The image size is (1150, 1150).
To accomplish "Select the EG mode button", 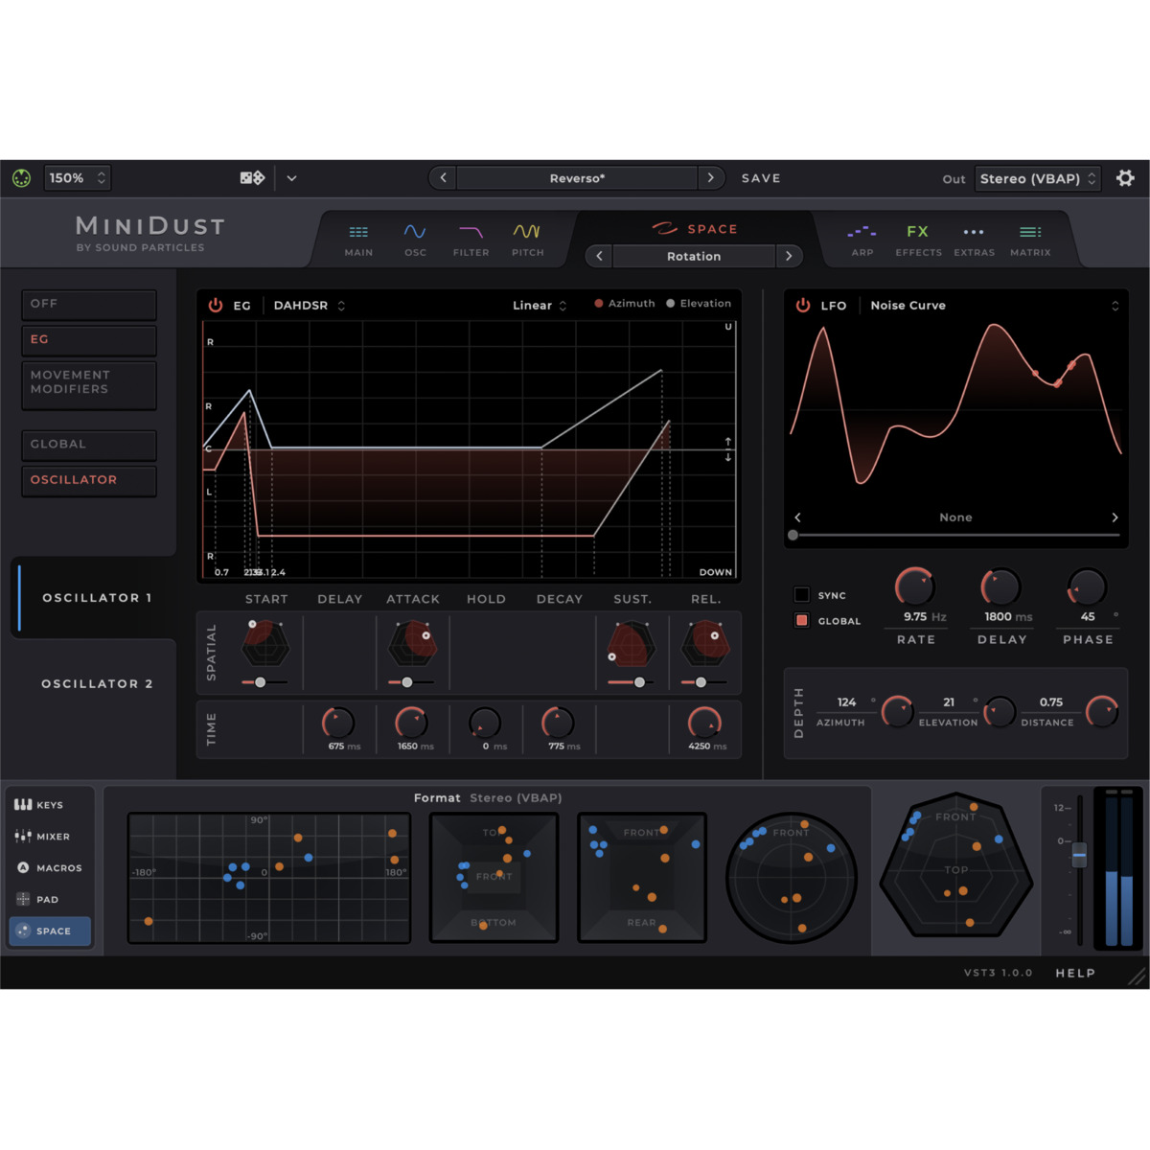I will [89, 340].
